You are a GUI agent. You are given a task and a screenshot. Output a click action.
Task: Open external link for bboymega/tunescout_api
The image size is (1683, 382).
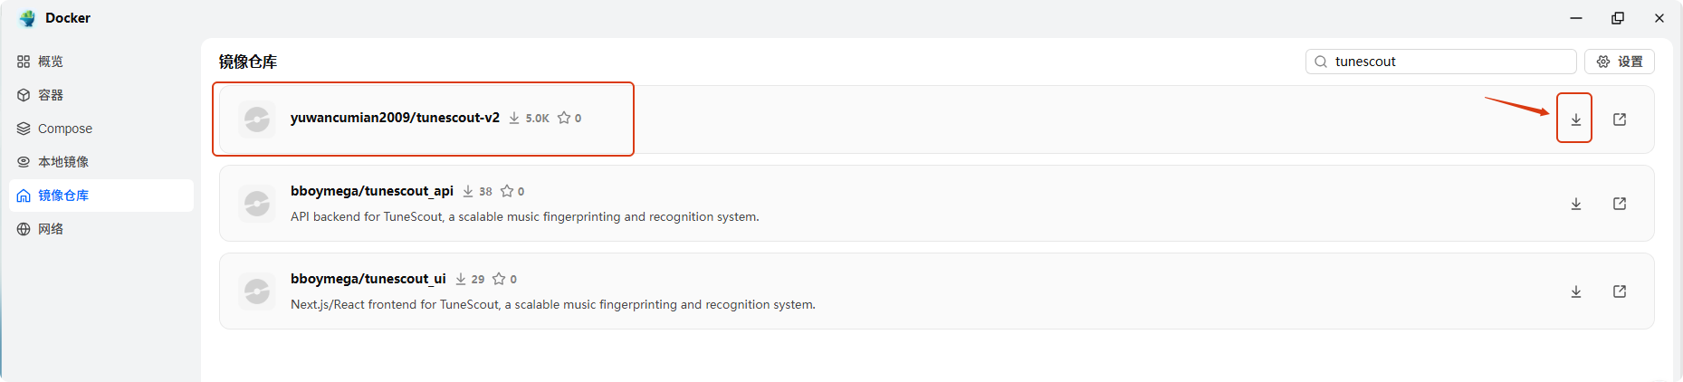tap(1620, 204)
